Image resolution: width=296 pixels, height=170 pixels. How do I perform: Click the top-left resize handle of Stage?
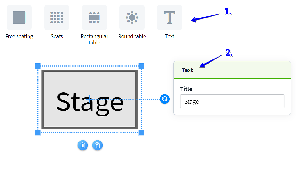38,66
